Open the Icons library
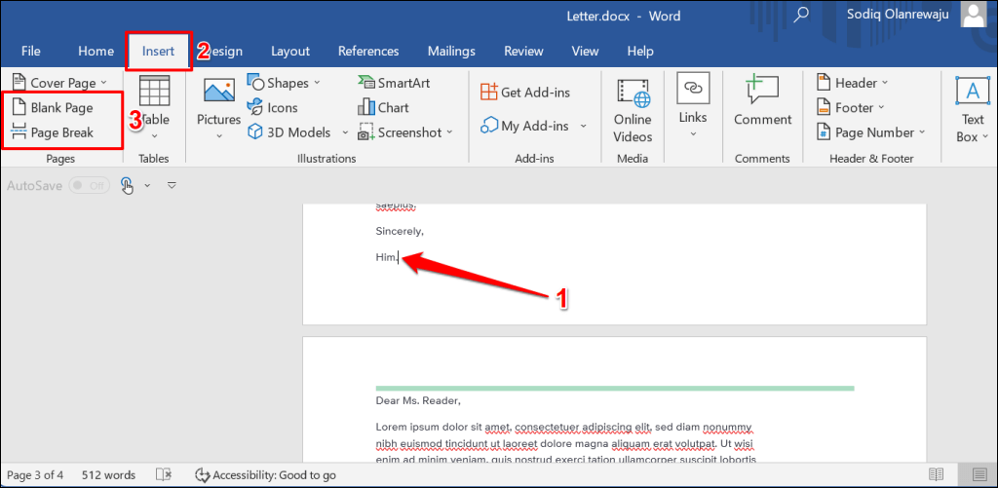 tap(272, 107)
